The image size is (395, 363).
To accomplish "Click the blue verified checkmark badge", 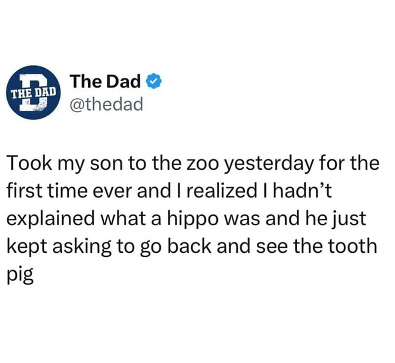I will tap(154, 81).
